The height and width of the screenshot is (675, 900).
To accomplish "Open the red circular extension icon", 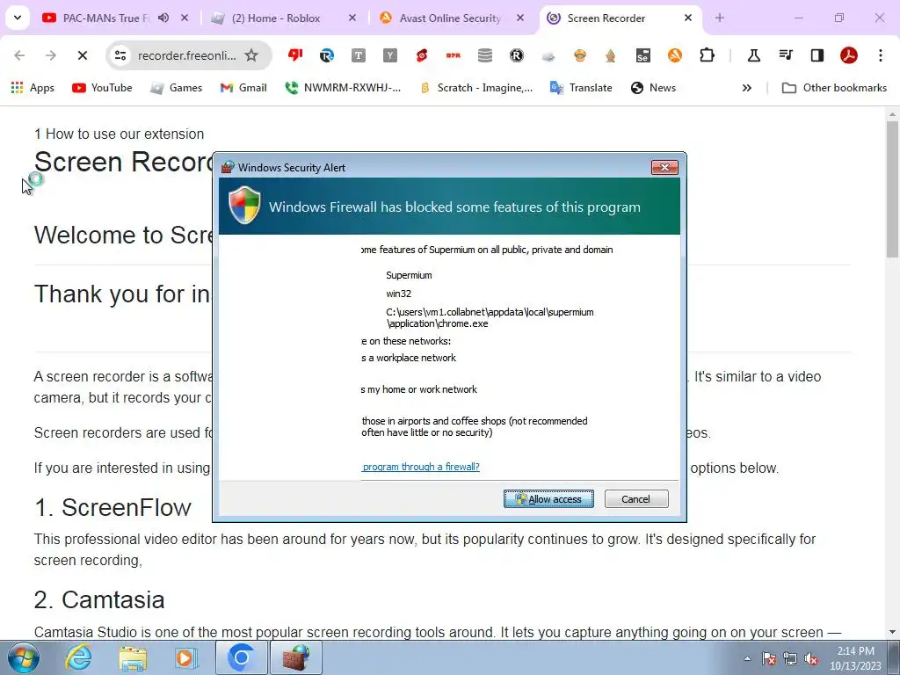I will click(422, 55).
